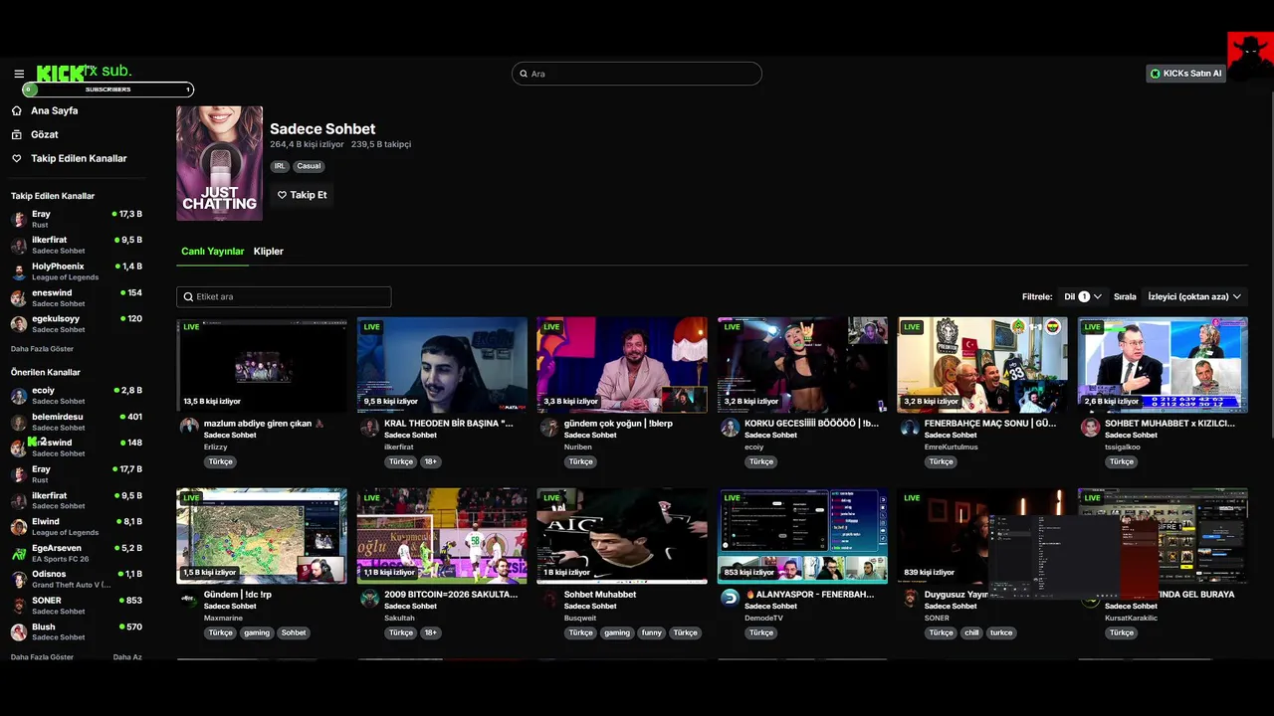Click SONER channel name in sidebar
This screenshot has width=1274, height=716.
pos(47,601)
